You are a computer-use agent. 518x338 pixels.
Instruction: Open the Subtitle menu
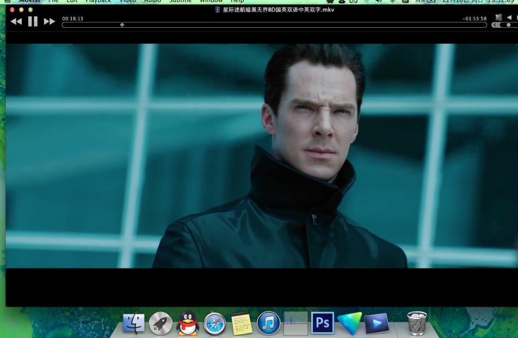click(x=180, y=2)
